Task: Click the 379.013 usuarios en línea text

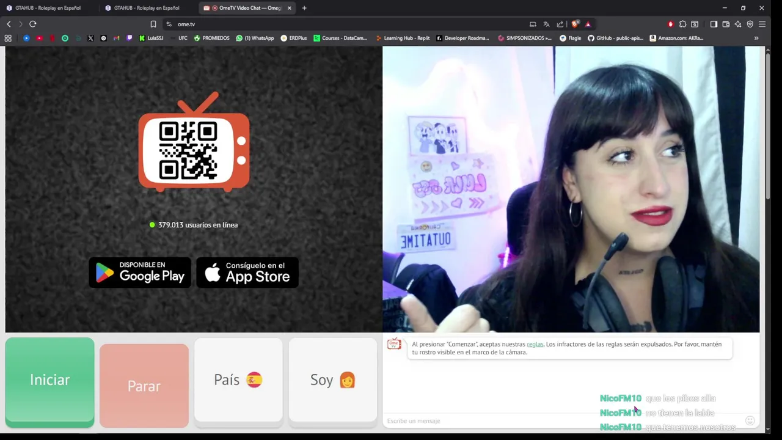Action: (x=198, y=225)
